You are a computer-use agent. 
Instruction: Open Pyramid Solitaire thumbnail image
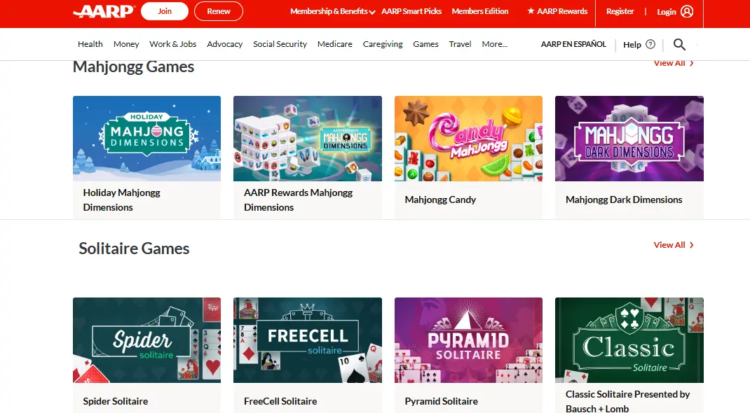coord(468,340)
